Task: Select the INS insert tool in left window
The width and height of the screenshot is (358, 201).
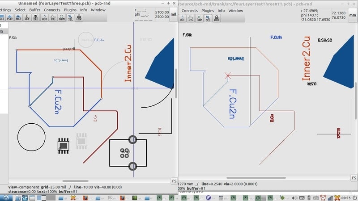Action: click(x=53, y=17)
